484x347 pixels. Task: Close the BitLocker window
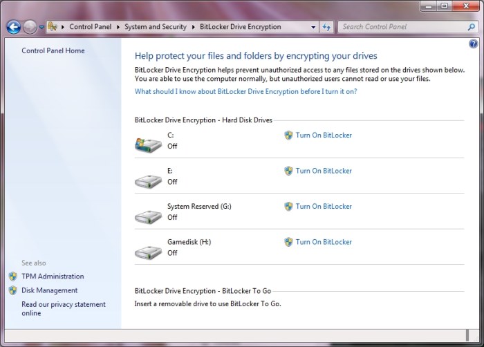466,6
